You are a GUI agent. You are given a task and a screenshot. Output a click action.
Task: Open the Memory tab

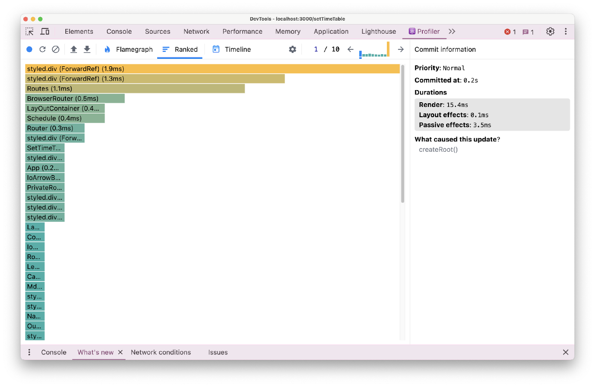288,32
